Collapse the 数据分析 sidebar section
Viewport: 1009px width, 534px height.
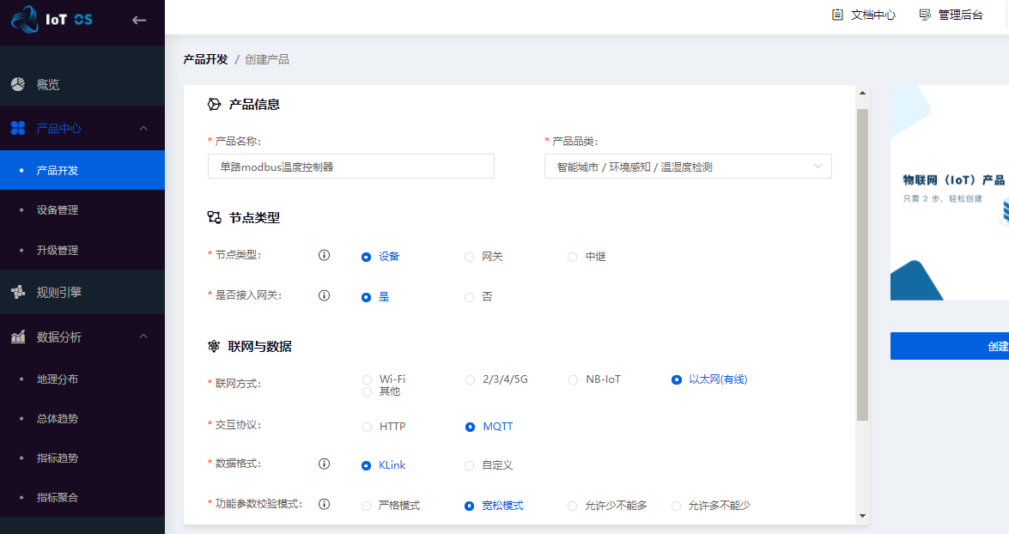[x=143, y=337]
